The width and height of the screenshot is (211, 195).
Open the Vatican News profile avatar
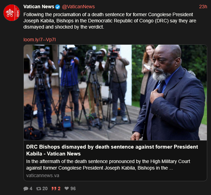click(12, 13)
